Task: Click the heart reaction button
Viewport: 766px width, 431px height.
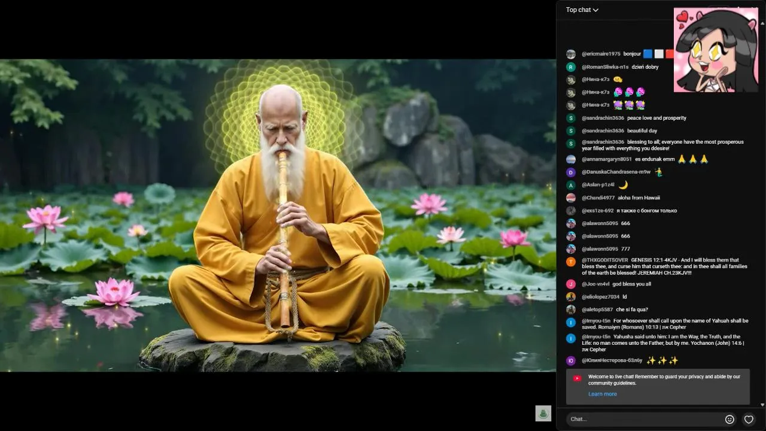Action: [x=749, y=419]
